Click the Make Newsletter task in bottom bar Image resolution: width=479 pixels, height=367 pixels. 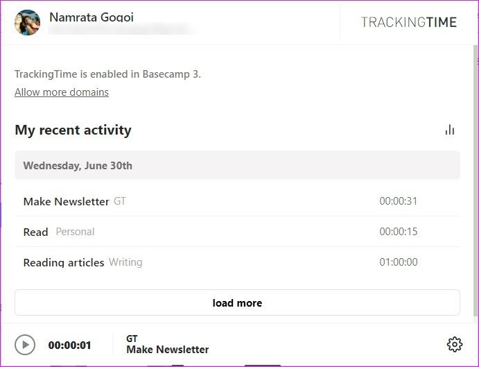pyautogui.click(x=167, y=349)
